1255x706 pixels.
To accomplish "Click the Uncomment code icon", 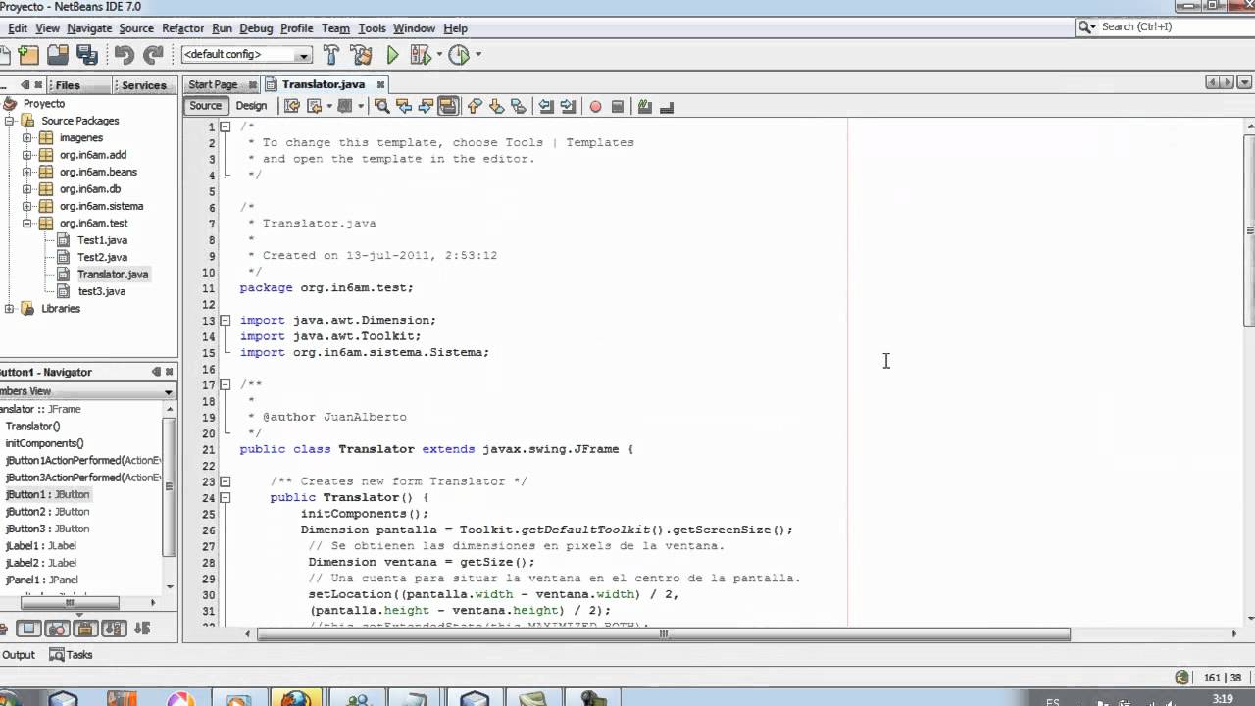I will point(667,106).
